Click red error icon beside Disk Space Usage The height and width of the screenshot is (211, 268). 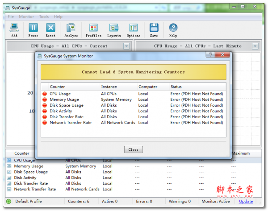tap(45, 105)
